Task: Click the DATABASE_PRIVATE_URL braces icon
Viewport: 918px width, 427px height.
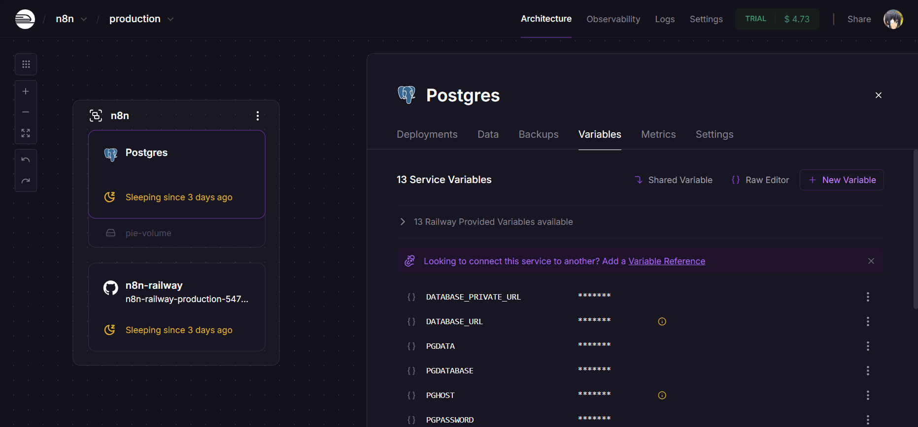Action: point(411,297)
